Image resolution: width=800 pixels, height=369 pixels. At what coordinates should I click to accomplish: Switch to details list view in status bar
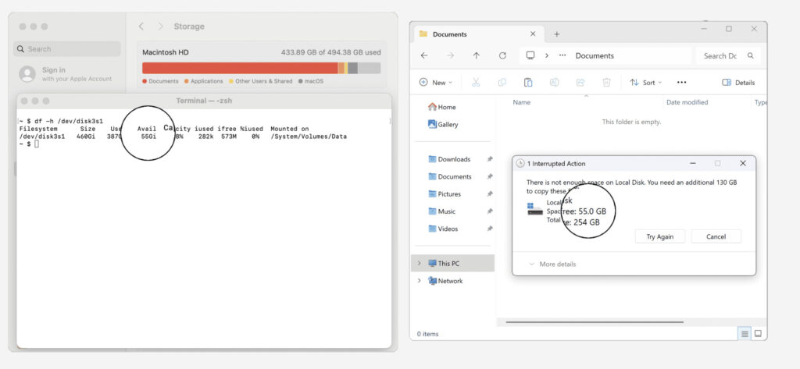click(x=745, y=334)
